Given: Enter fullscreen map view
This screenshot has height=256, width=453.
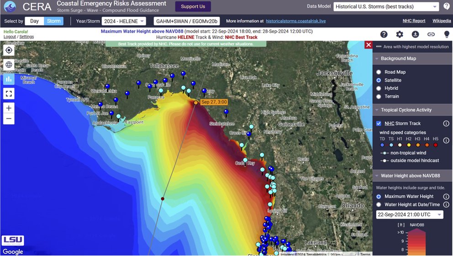Looking at the screenshot, I should [9, 94].
